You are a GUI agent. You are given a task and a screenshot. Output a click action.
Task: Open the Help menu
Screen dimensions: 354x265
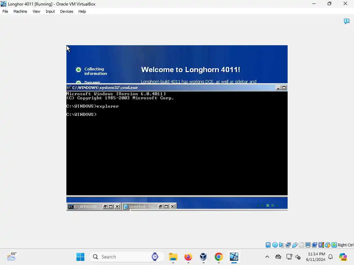[82, 11]
